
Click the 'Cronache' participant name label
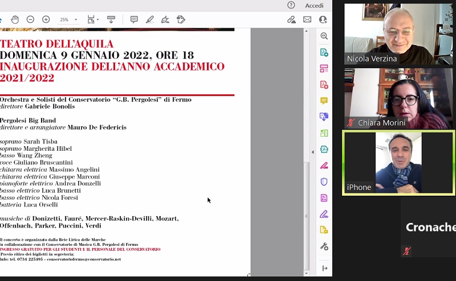(x=431, y=228)
